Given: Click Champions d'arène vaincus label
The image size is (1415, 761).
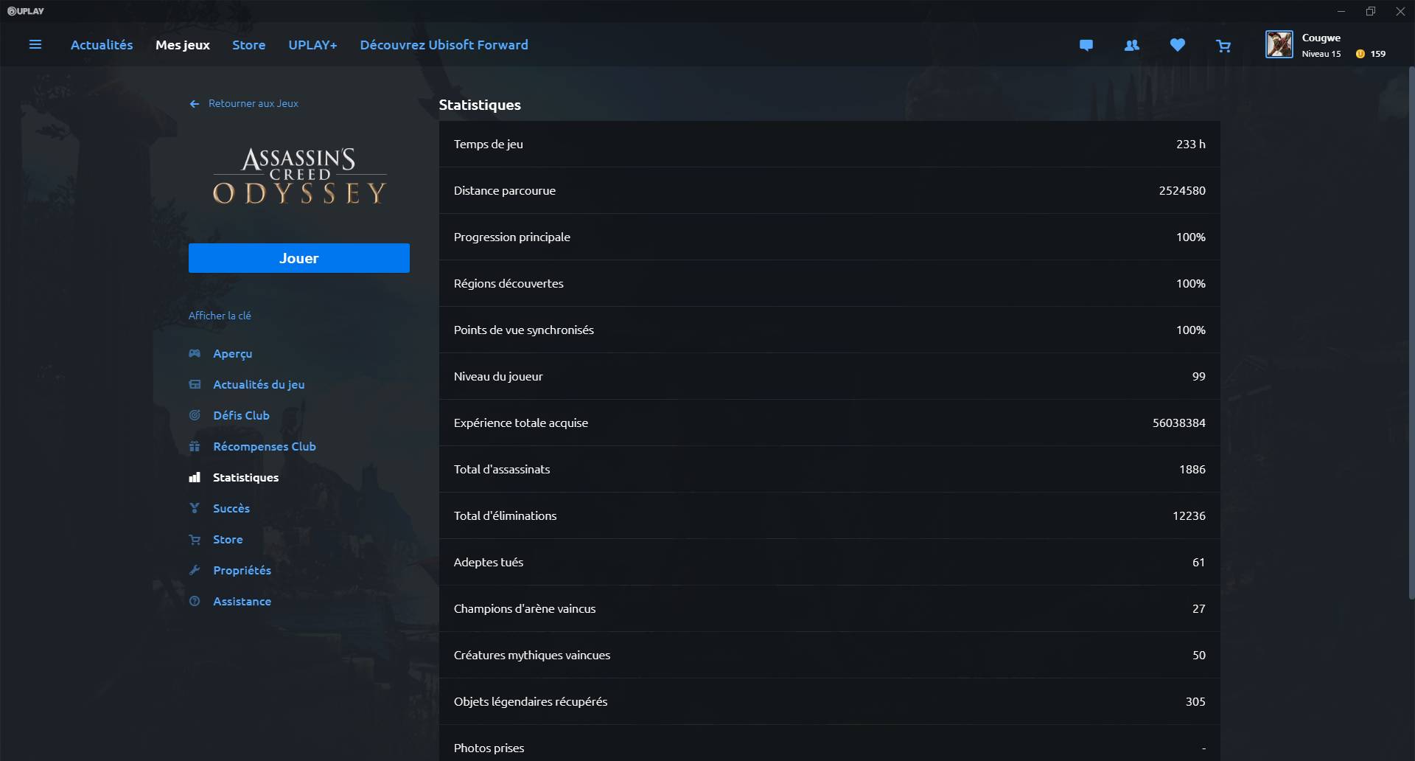Looking at the screenshot, I should pyautogui.click(x=524, y=608).
